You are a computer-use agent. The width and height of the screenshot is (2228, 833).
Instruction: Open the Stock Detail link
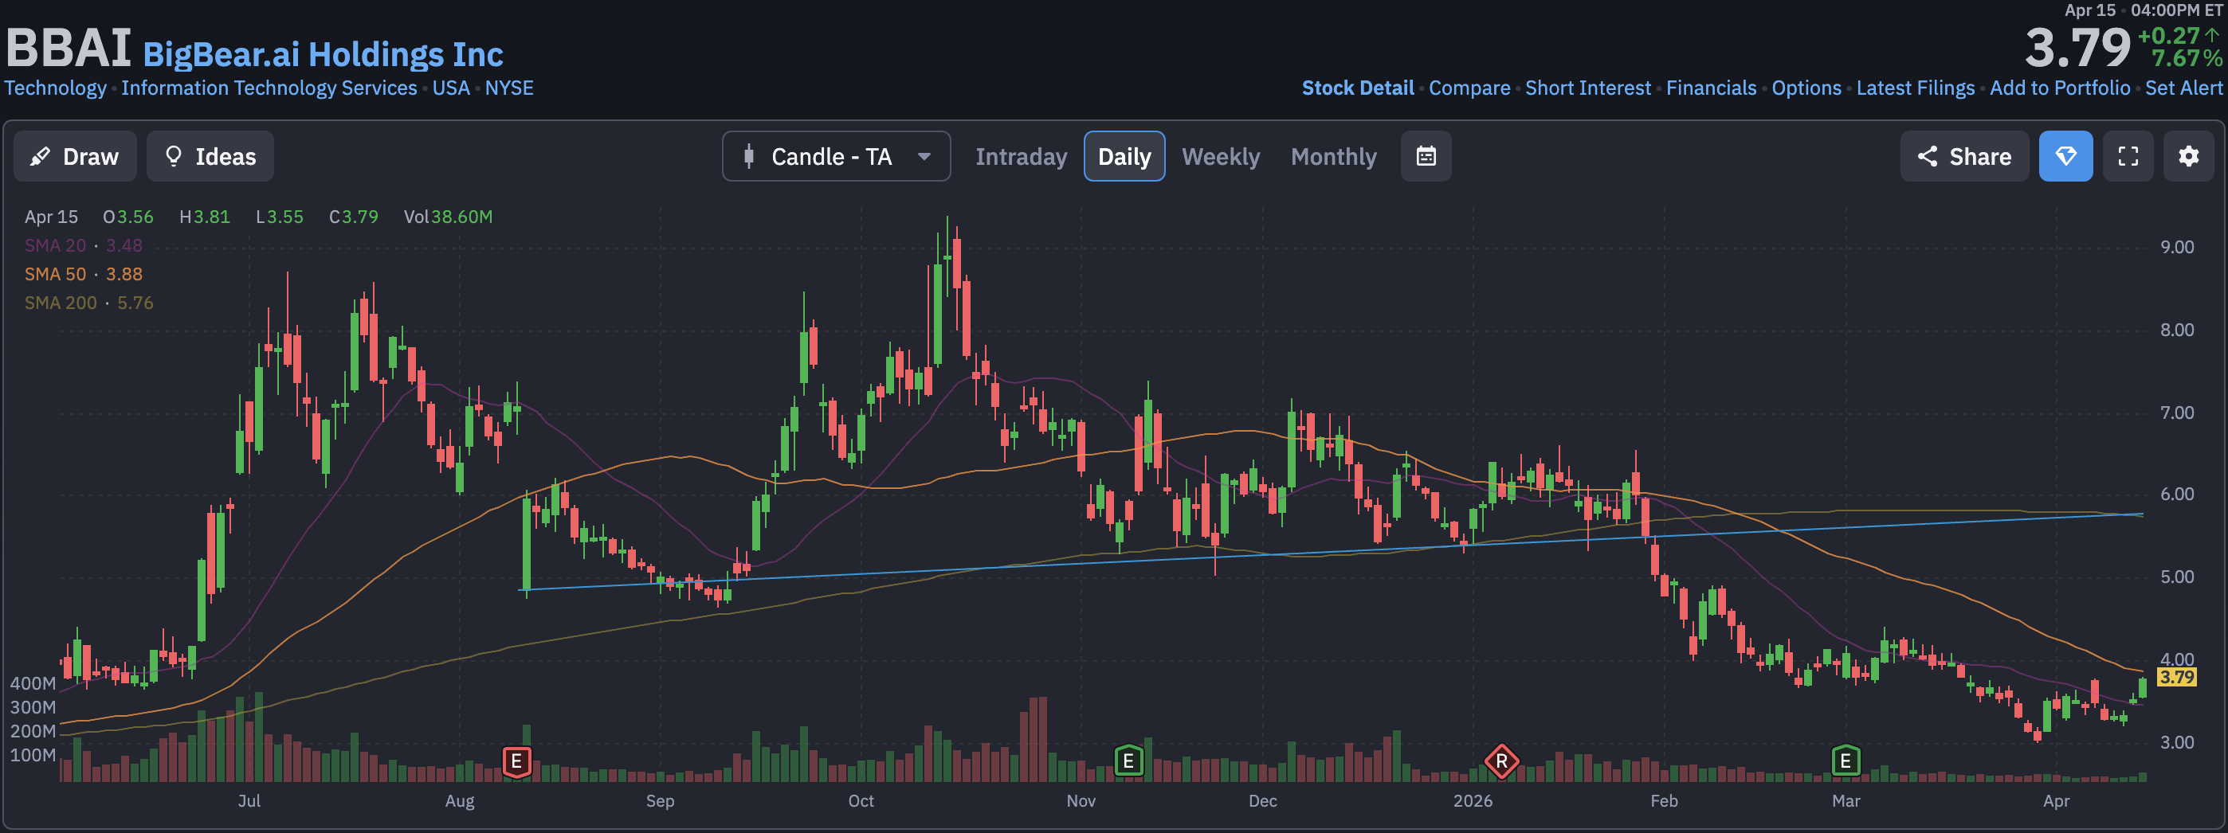tap(1358, 88)
